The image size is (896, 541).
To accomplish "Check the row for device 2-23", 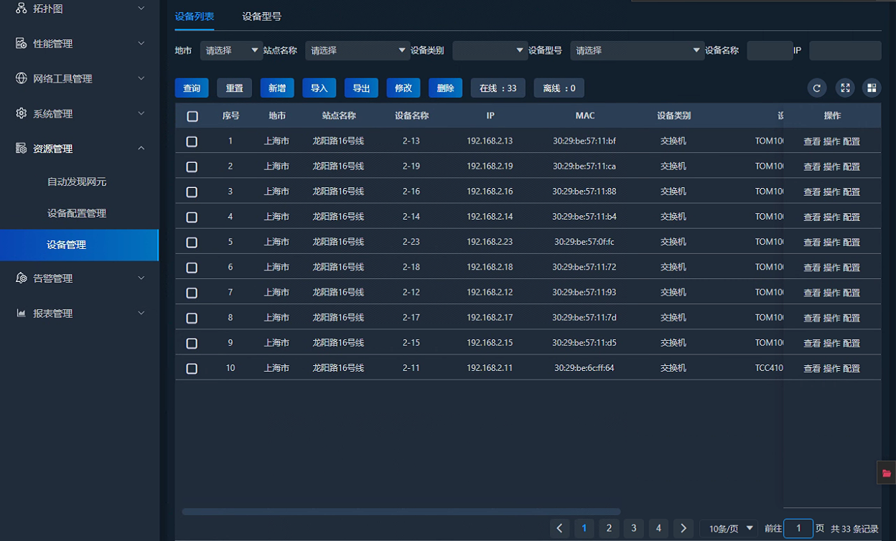I will (x=192, y=243).
